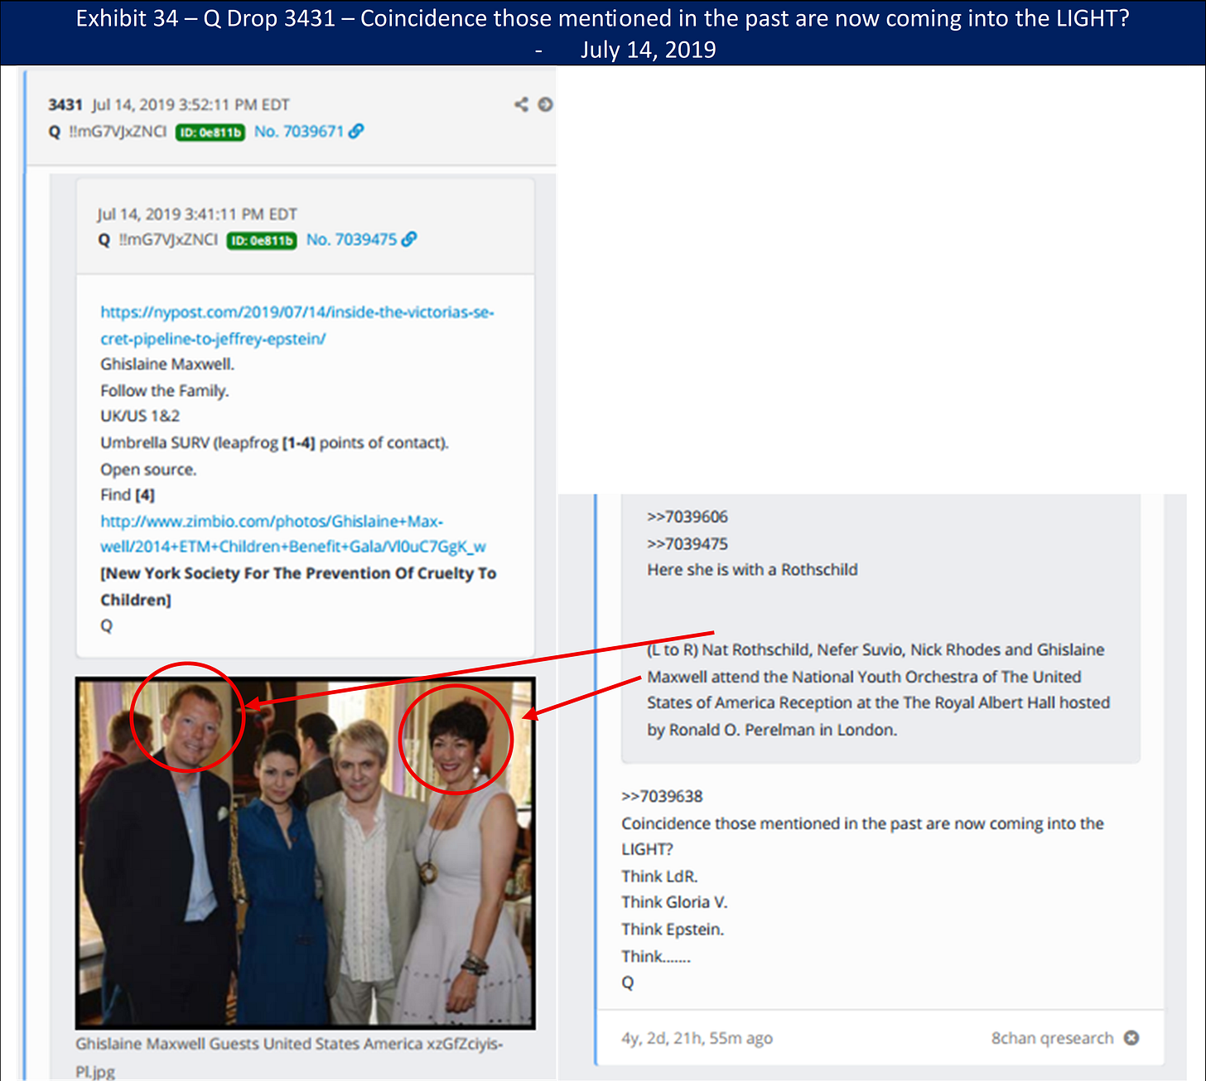The height and width of the screenshot is (1081, 1206).
Task: Click the 8chan qresearch label
Action: [x=1053, y=1038]
